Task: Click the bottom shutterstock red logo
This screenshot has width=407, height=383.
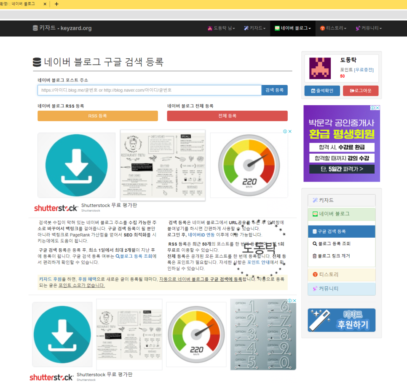Action: pyautogui.click(x=51, y=377)
